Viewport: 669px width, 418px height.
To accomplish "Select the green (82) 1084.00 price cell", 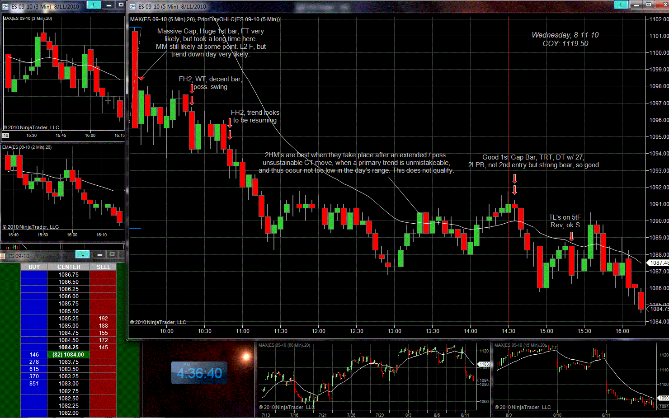I will click(69, 355).
